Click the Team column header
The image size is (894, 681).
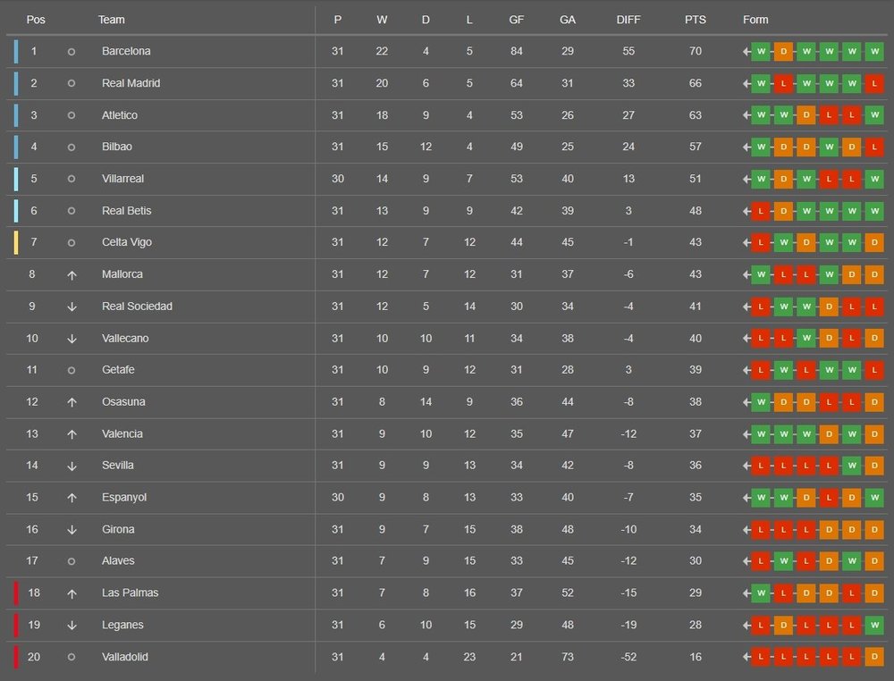click(111, 20)
